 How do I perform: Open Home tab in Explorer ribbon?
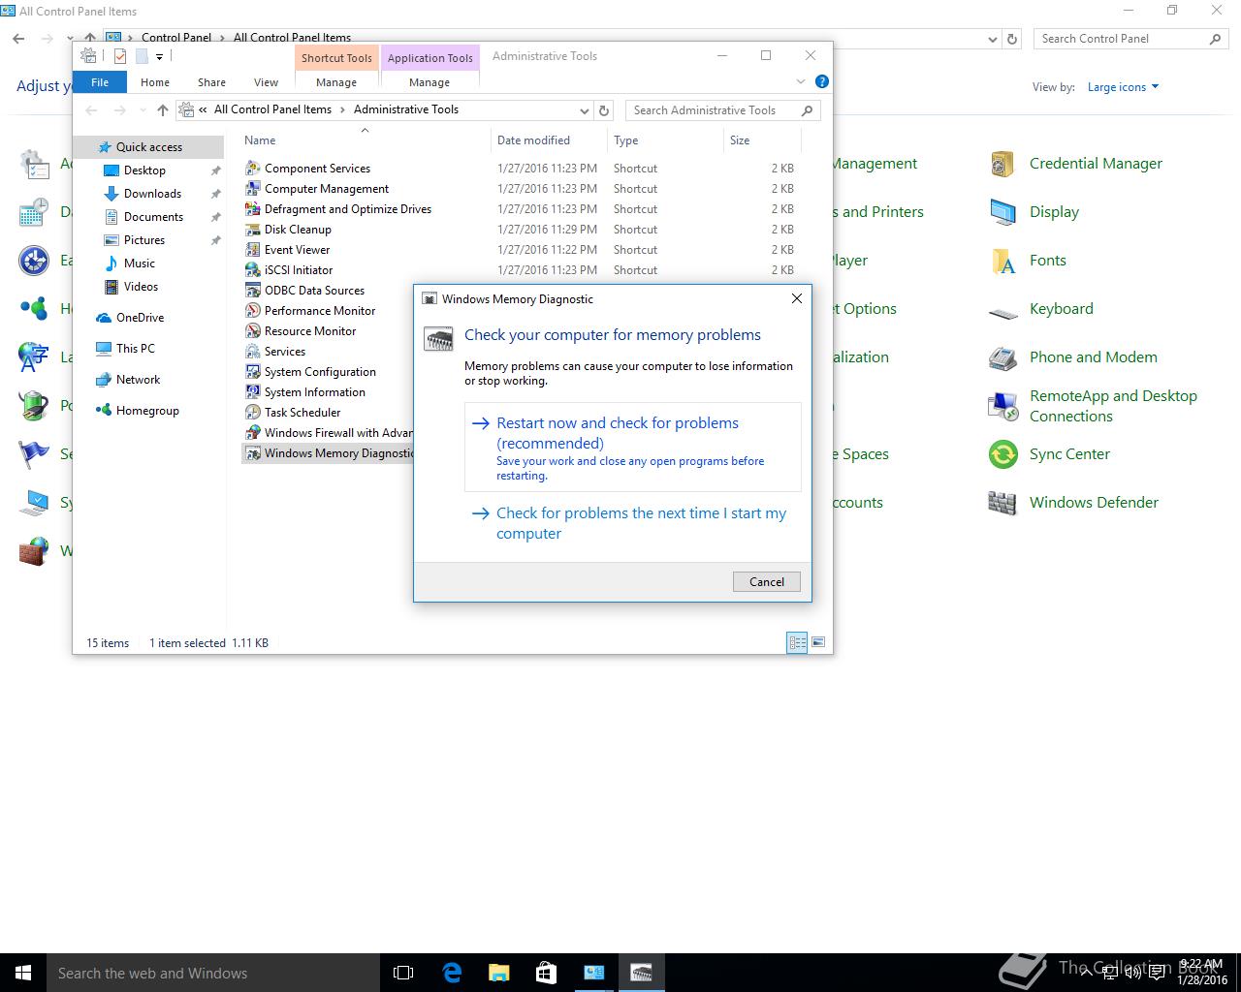click(155, 82)
